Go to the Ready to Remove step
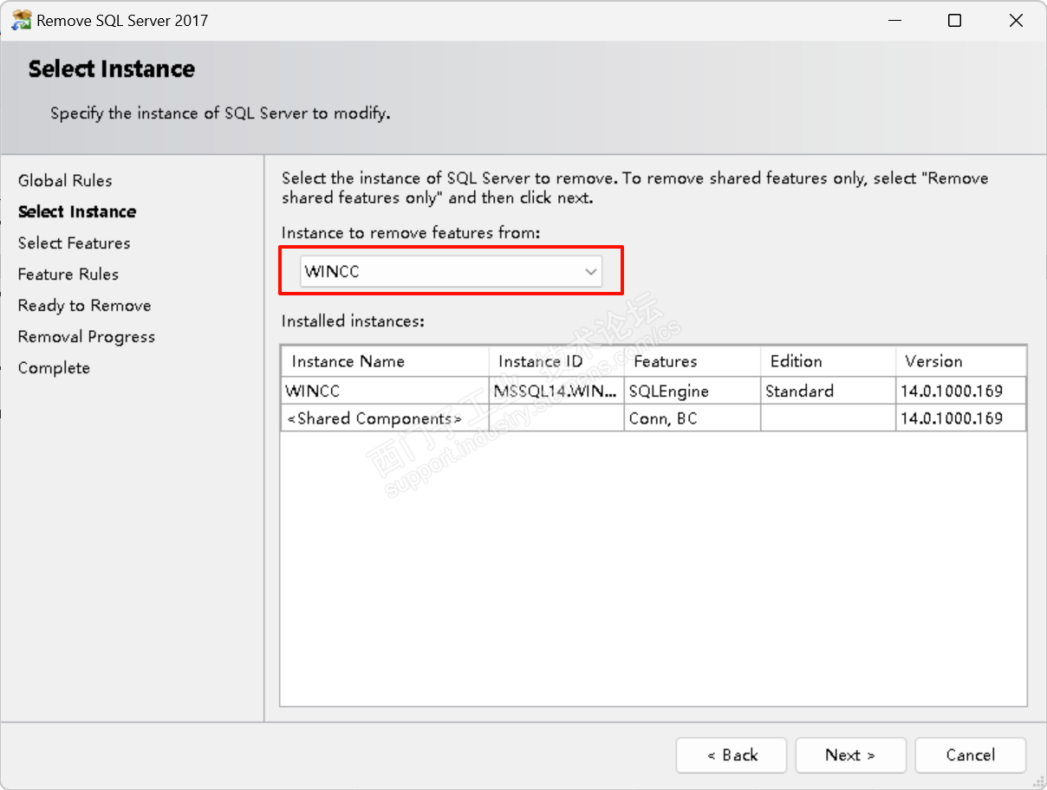Viewport: 1047px width, 790px height. [x=85, y=305]
